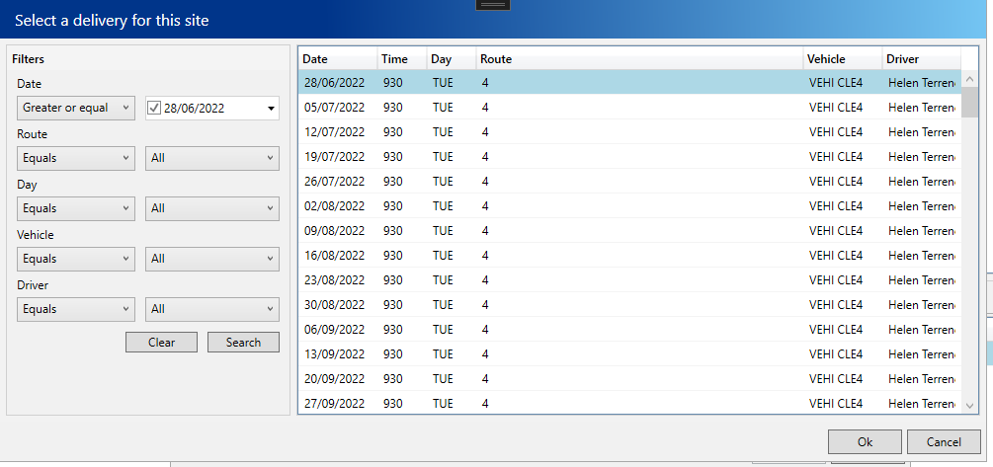This screenshot has height=467, width=993.
Task: Click the scrollbar up arrow in list
Action: [x=969, y=79]
